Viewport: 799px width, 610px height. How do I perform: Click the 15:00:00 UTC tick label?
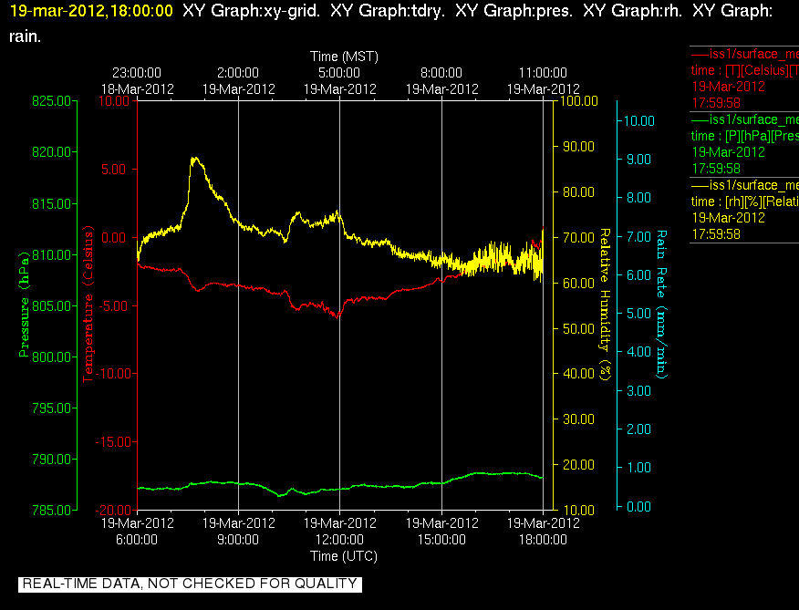point(441,540)
